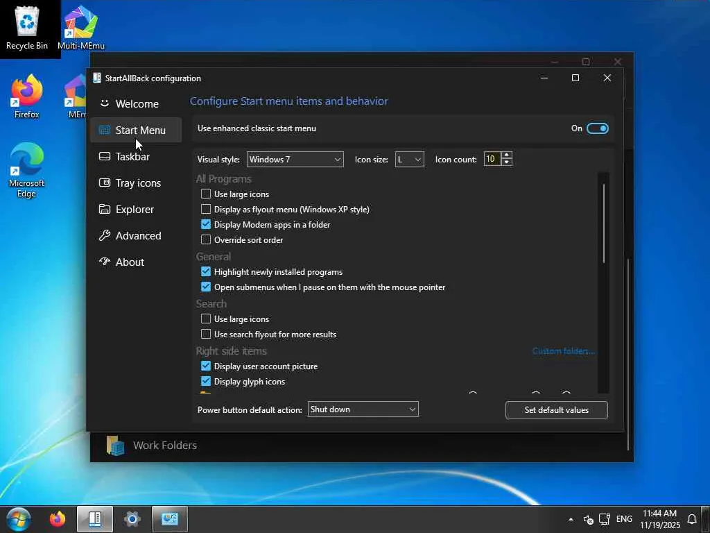Maximize the StartAllBack configuration window
The height and width of the screenshot is (533, 710).
click(575, 78)
